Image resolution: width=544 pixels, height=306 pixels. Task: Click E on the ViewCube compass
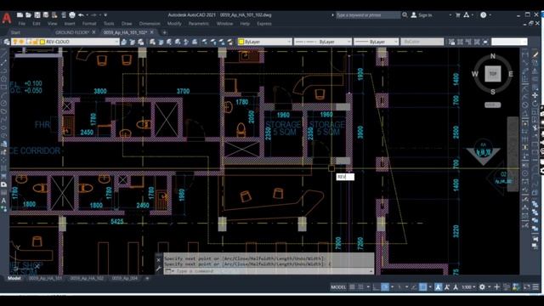[511, 74]
